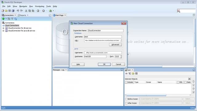
Task: Select the Start Page tab
Action: tap(59, 15)
